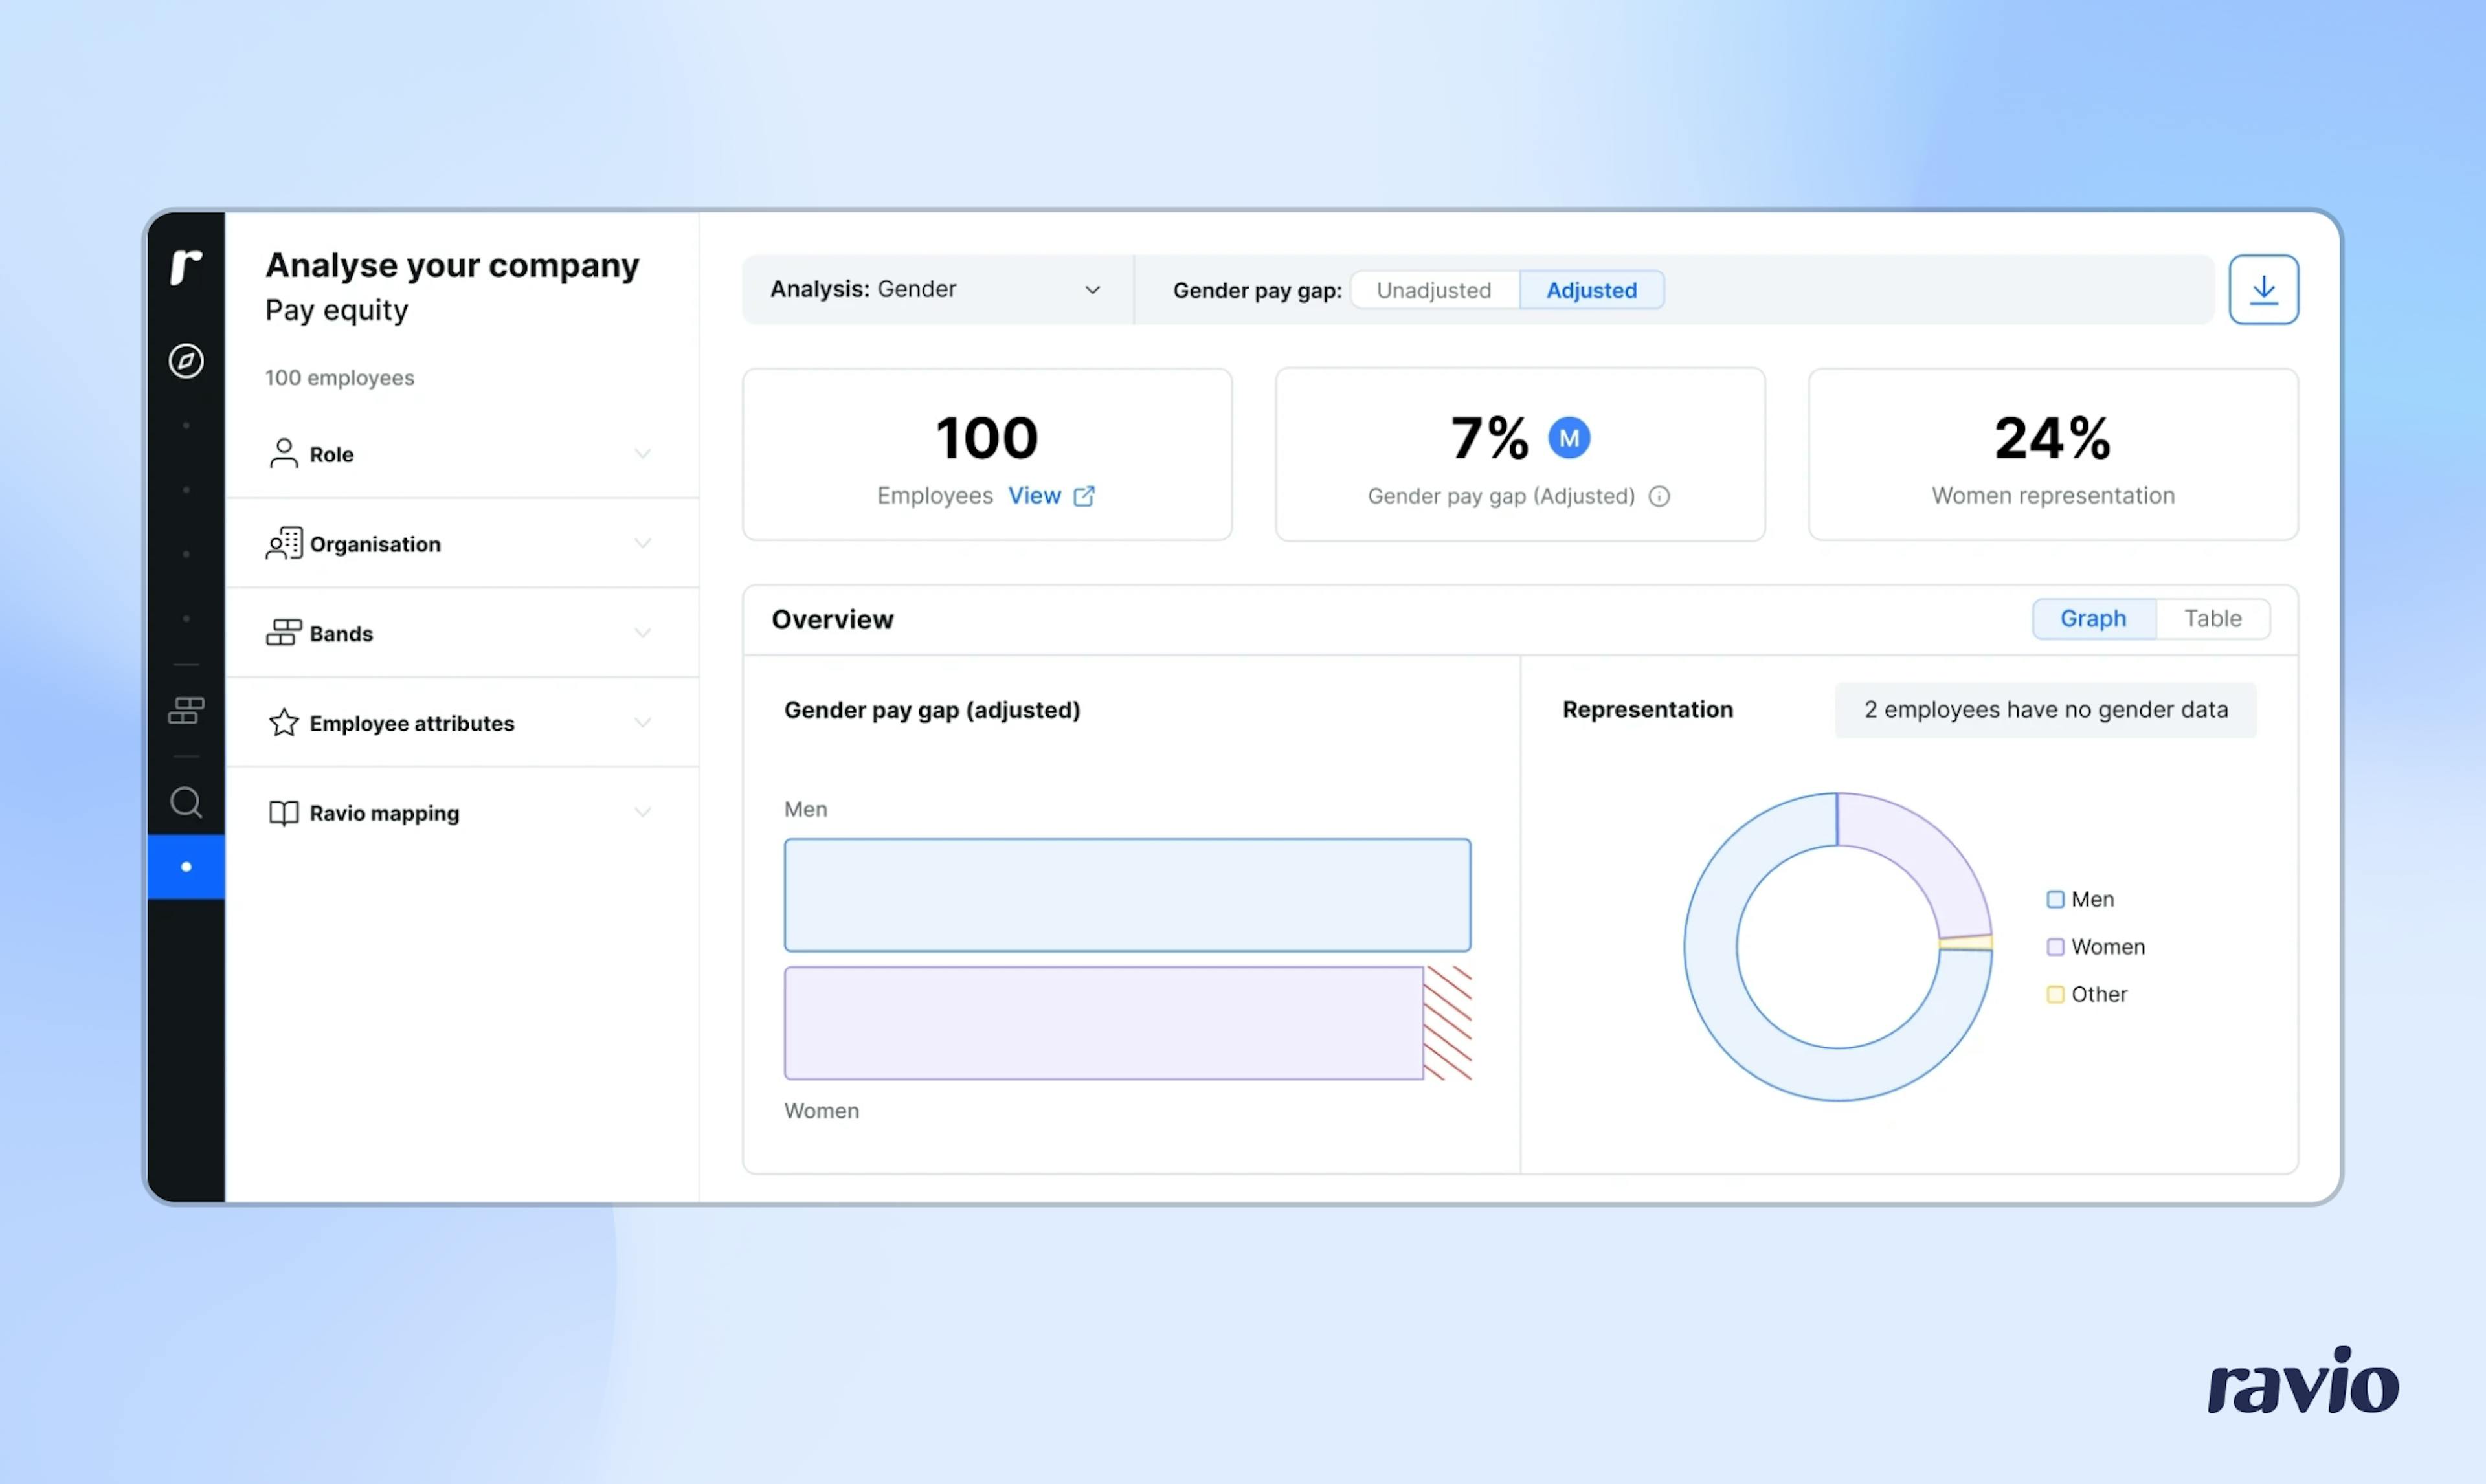
Task: Switch gender pay gap to Unadjusted
Action: pos(1433,291)
